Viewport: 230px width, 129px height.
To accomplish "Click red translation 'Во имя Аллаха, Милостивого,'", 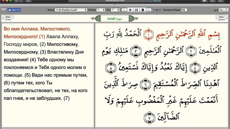I will coord(37,29).
